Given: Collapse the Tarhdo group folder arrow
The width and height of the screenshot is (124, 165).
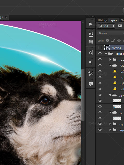Looking at the screenshot, I should 106,54.
